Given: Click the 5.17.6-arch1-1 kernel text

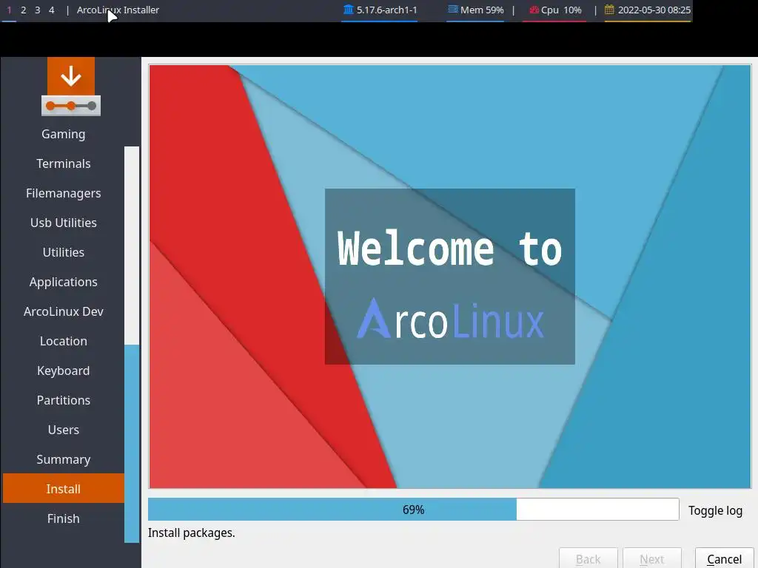Looking at the screenshot, I should pos(386,10).
